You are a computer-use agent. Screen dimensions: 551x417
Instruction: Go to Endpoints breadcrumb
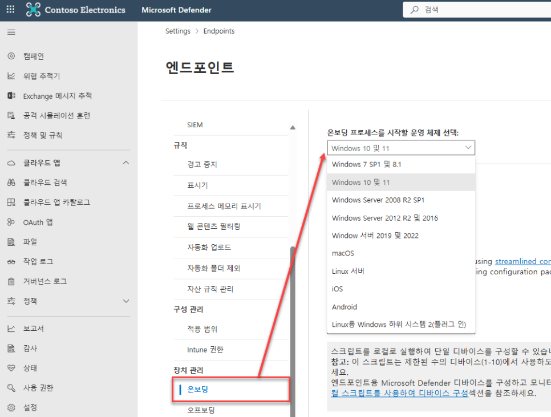(x=218, y=31)
